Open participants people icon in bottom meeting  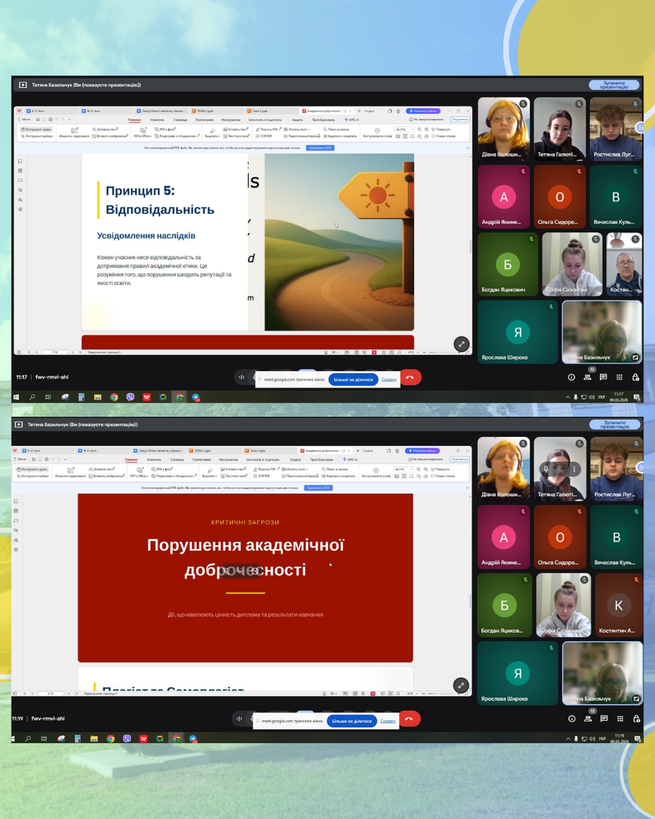click(587, 719)
